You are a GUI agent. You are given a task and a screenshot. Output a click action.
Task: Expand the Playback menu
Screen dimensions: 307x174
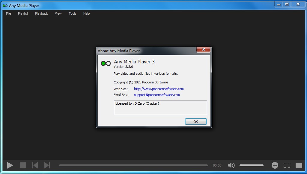coord(41,13)
